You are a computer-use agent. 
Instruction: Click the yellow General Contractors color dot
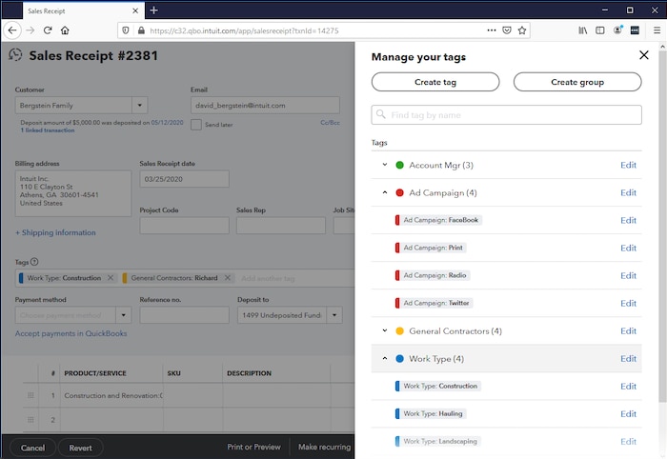coord(399,330)
